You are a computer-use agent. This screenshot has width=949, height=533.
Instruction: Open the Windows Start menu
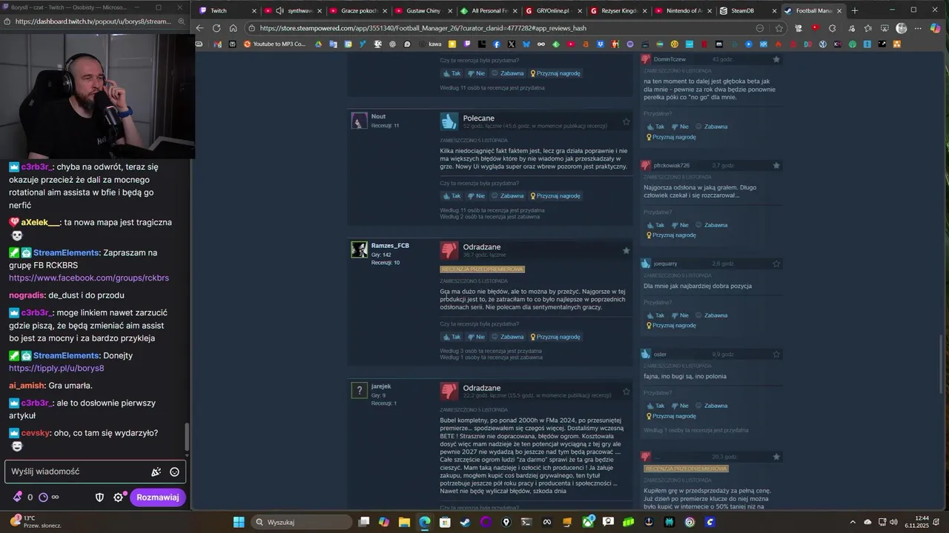coord(239,522)
